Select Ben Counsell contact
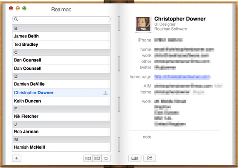This screenshot has height=168, width=238. click(61, 60)
